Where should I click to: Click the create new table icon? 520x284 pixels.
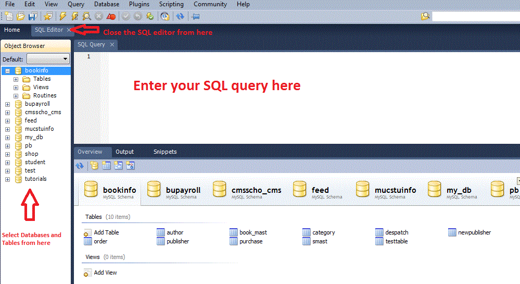pos(106,165)
